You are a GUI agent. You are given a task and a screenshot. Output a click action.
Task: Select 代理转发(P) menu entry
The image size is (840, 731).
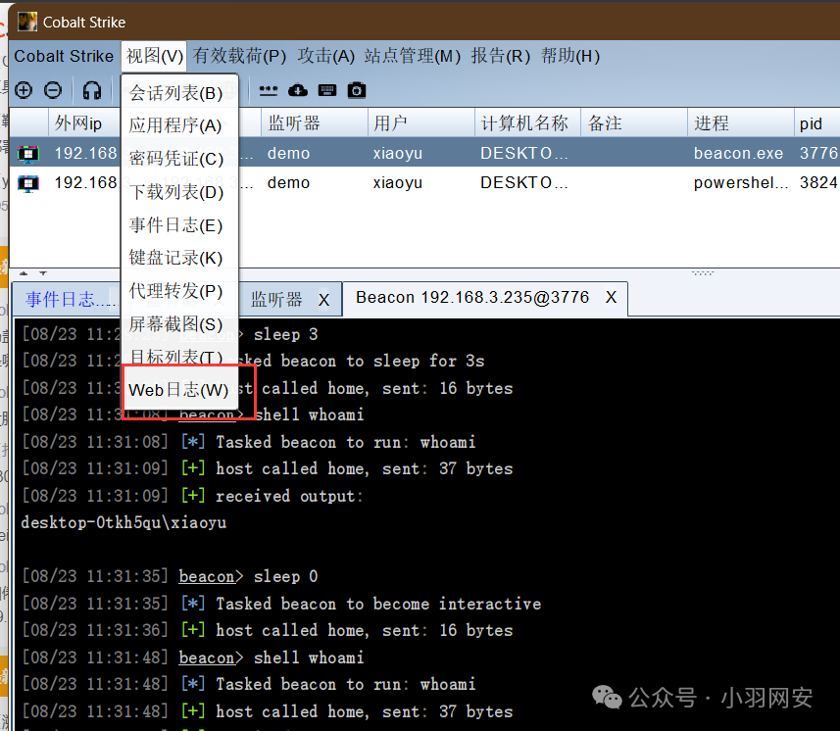[180, 291]
